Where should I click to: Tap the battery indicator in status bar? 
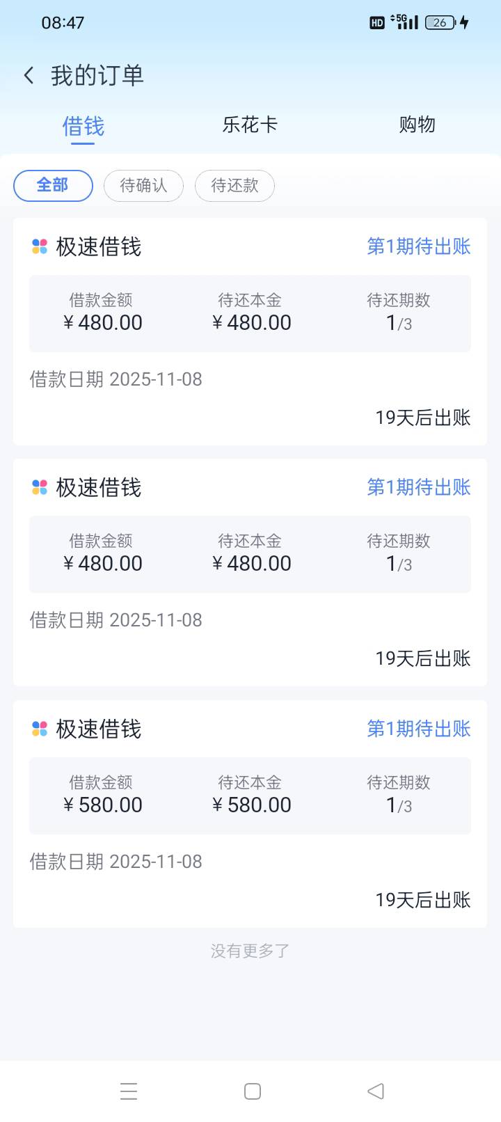pyautogui.click(x=440, y=22)
